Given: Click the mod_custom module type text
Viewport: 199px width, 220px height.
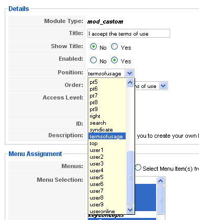Looking at the screenshot, I should pyautogui.click(x=105, y=21).
